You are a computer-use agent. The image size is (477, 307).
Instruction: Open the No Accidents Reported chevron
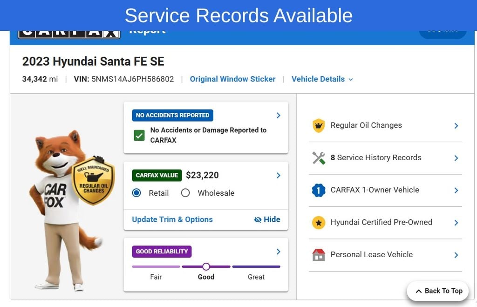(279, 116)
